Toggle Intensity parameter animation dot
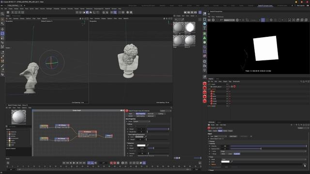This screenshot has width=310, height=174. [x=210, y=146]
